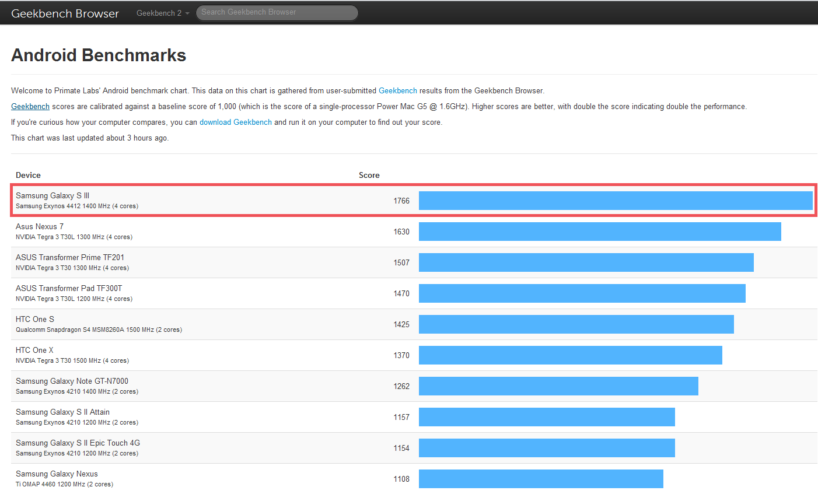Focus the Search Geekbench Browser field

tap(277, 12)
